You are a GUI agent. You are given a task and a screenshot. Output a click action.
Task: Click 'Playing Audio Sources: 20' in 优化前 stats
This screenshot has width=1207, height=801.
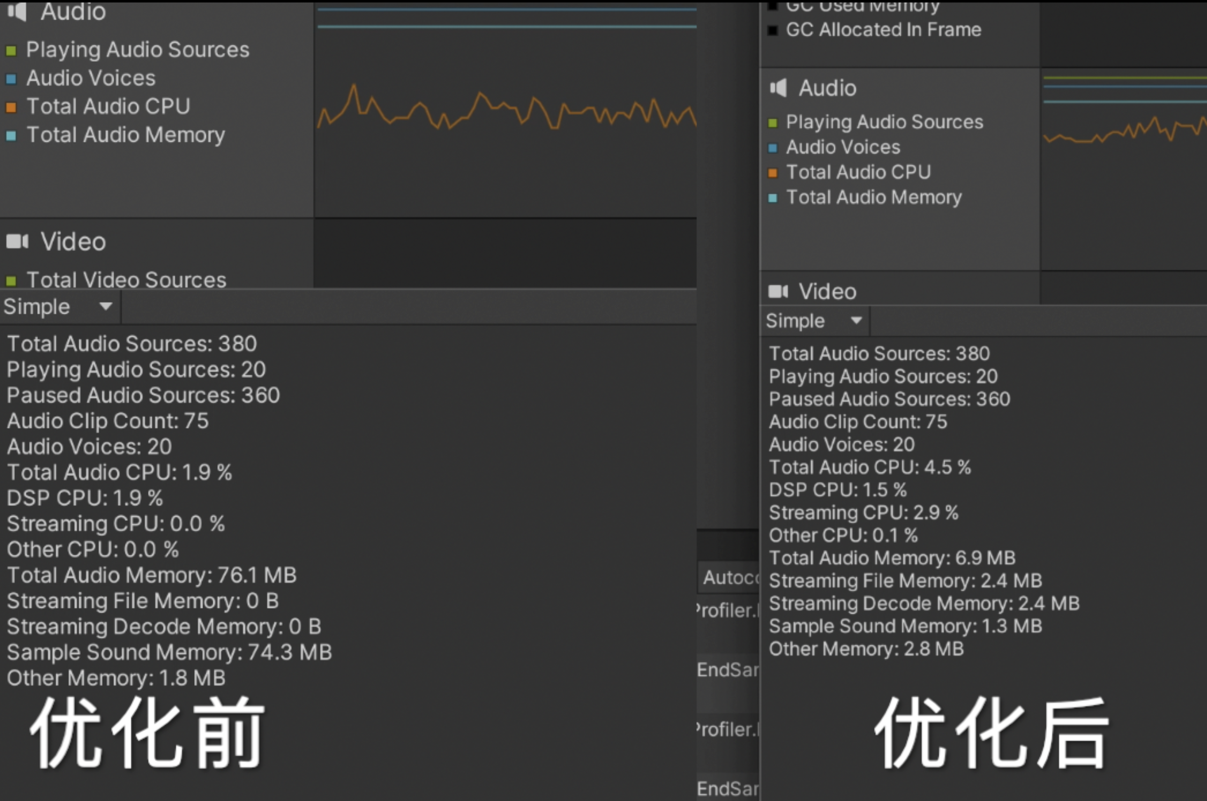(136, 370)
